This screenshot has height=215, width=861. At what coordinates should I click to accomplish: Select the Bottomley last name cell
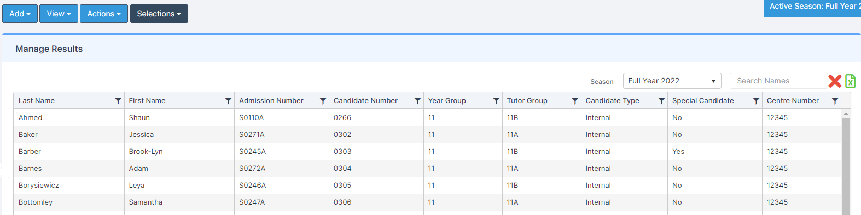[69, 202]
